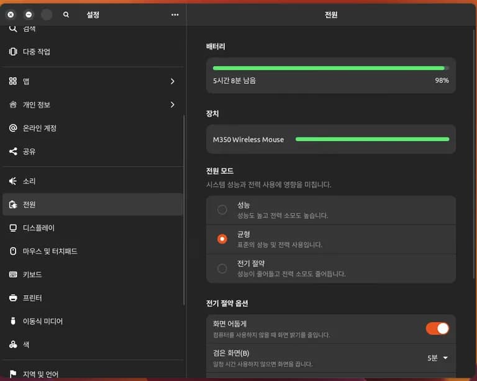Click the Sharing icon in sidebar

pyautogui.click(x=13, y=151)
